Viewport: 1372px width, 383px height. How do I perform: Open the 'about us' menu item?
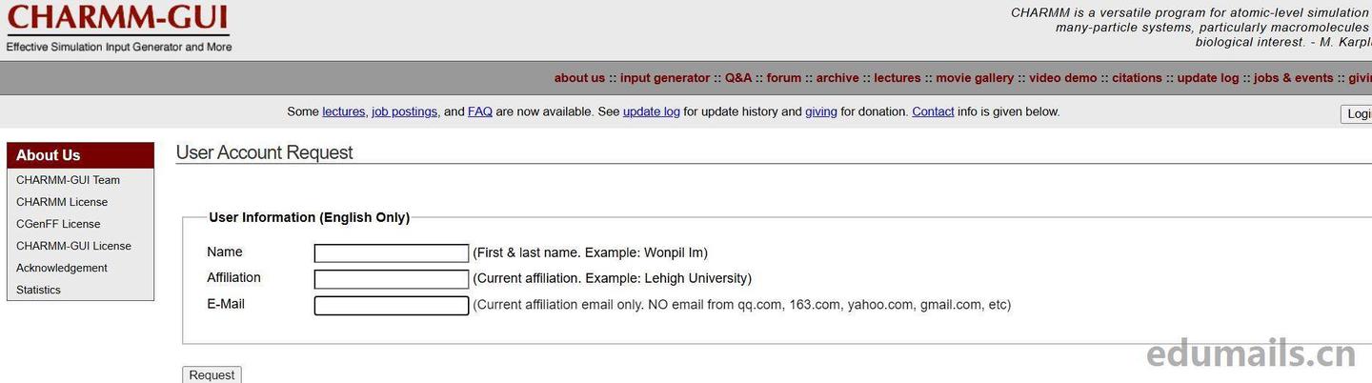(x=579, y=78)
